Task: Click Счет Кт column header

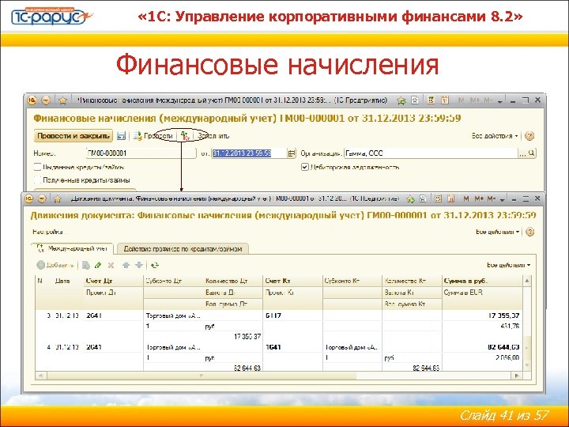Action: pyautogui.click(x=293, y=281)
